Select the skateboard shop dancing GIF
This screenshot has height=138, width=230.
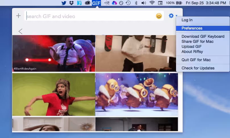pos(136,53)
